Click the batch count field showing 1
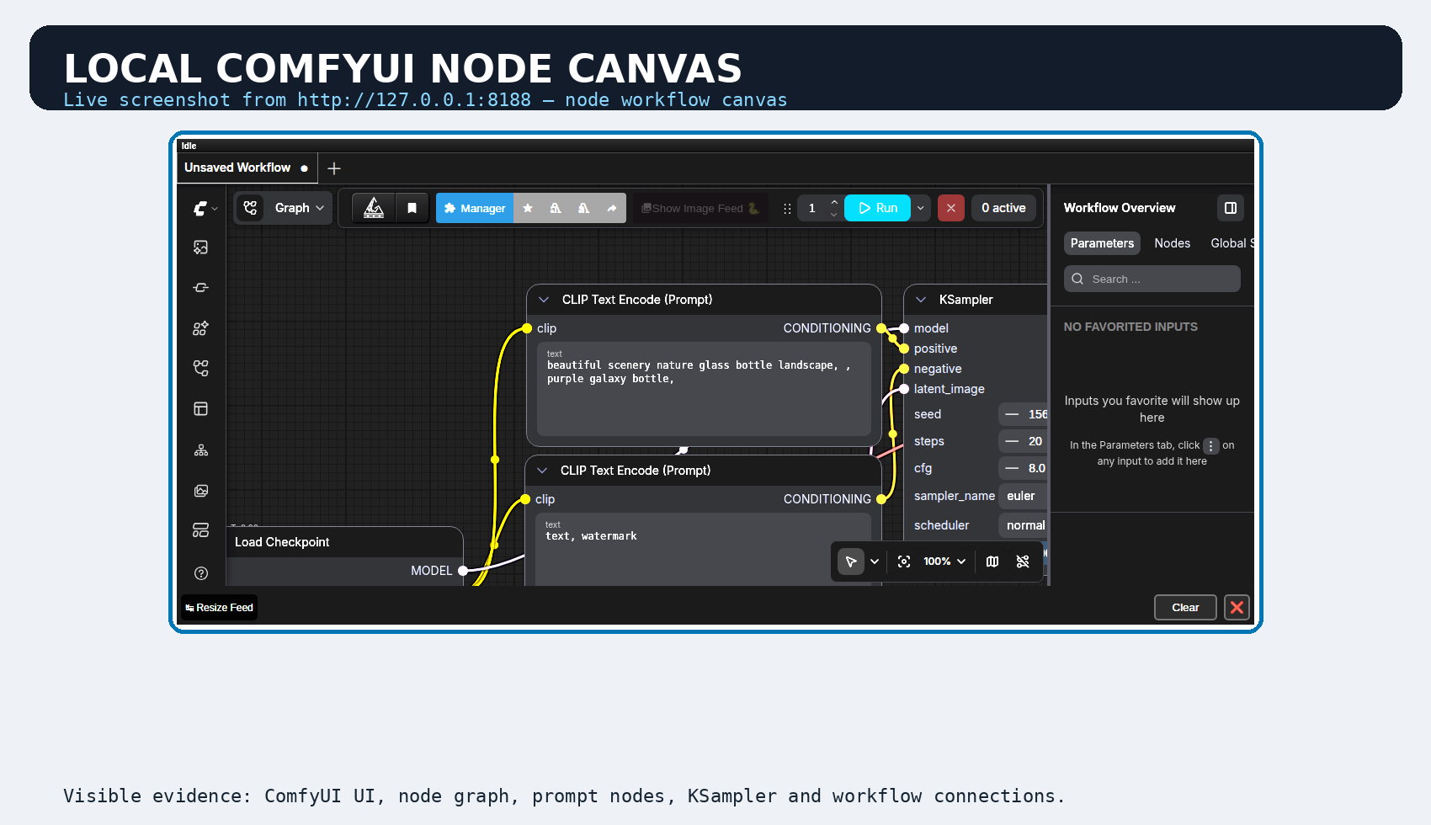This screenshot has height=825, width=1431. point(812,208)
